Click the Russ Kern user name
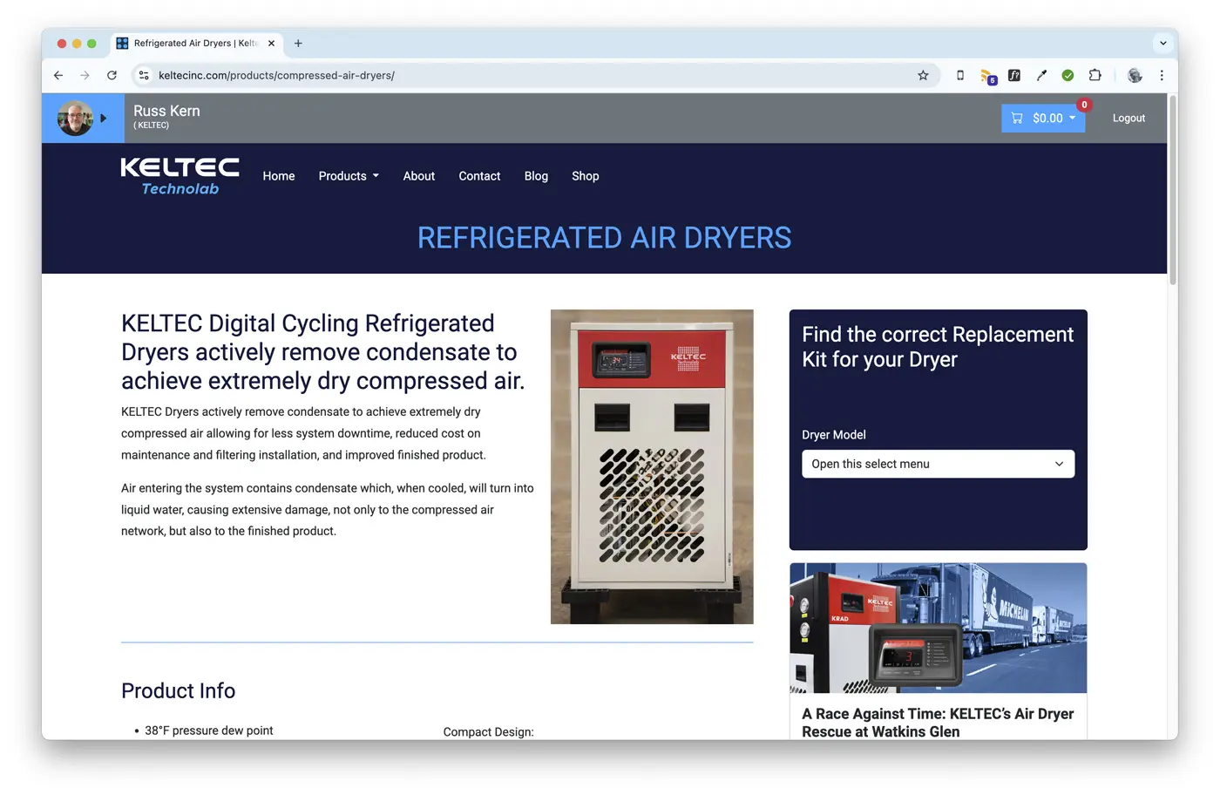The image size is (1220, 795). coord(166,111)
